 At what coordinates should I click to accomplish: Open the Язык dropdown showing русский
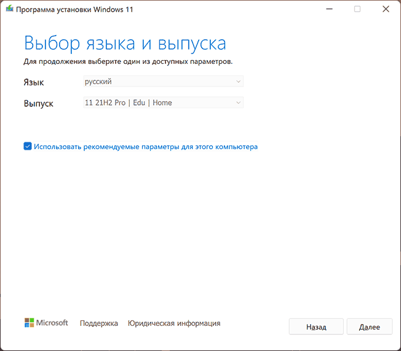tap(164, 82)
